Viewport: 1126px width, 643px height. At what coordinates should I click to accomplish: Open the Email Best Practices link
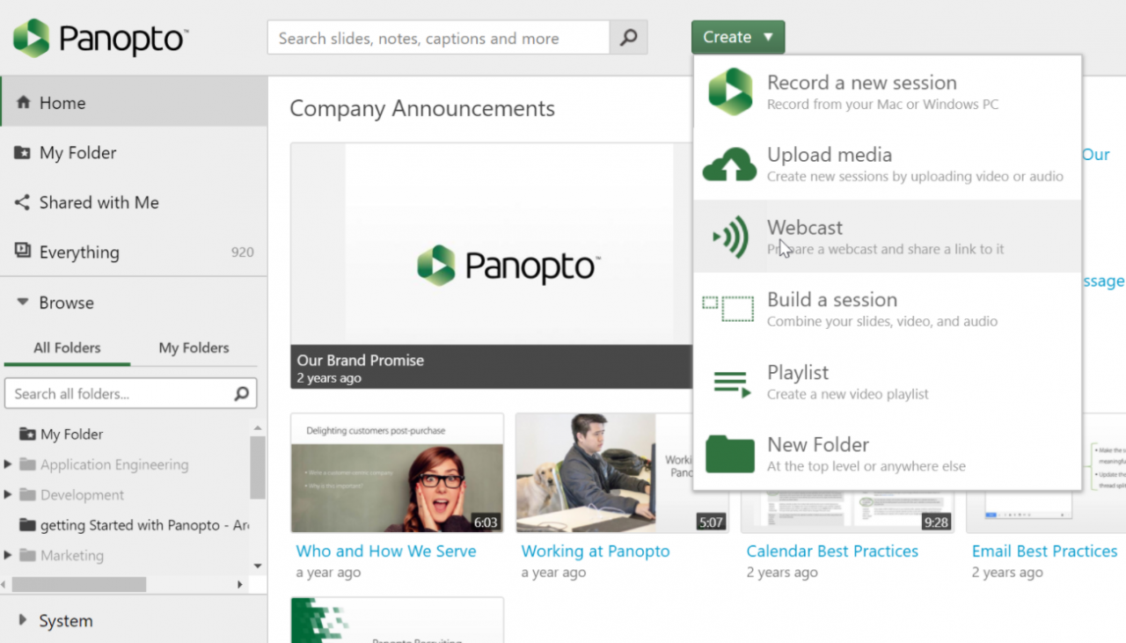tap(1044, 552)
